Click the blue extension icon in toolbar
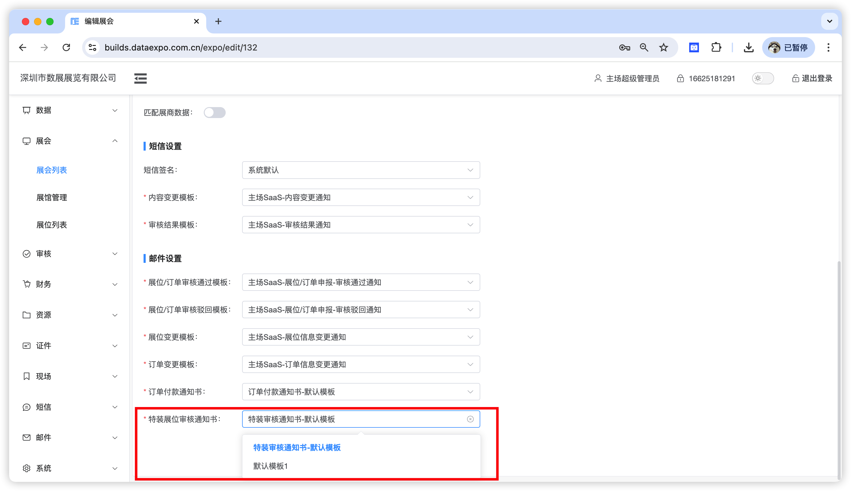Screen dimensions: 851x491 pyautogui.click(x=693, y=47)
